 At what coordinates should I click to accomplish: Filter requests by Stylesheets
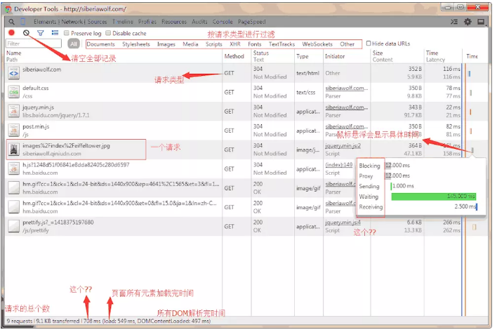coord(135,44)
